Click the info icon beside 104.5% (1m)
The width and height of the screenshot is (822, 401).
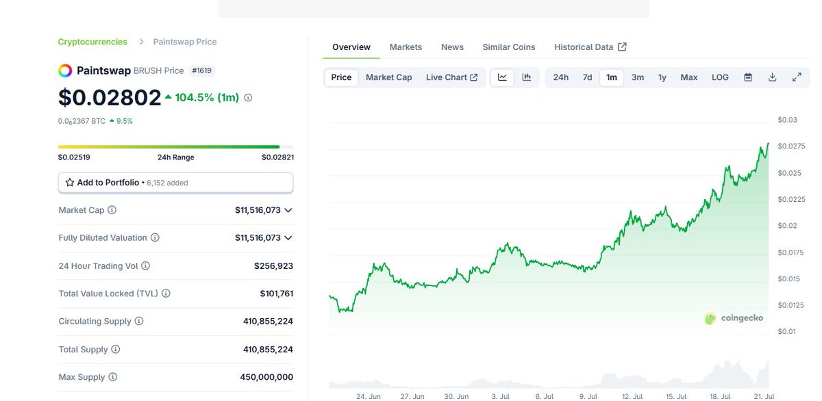(x=248, y=98)
